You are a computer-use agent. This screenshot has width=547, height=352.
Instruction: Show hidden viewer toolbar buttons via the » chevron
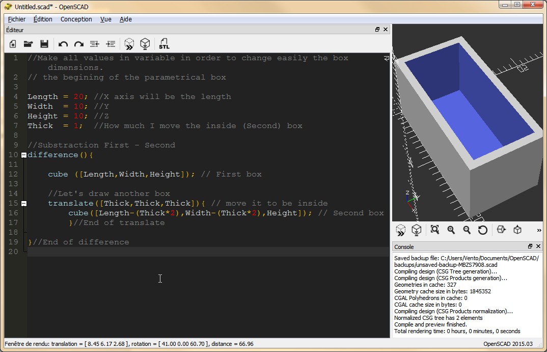pos(539,230)
